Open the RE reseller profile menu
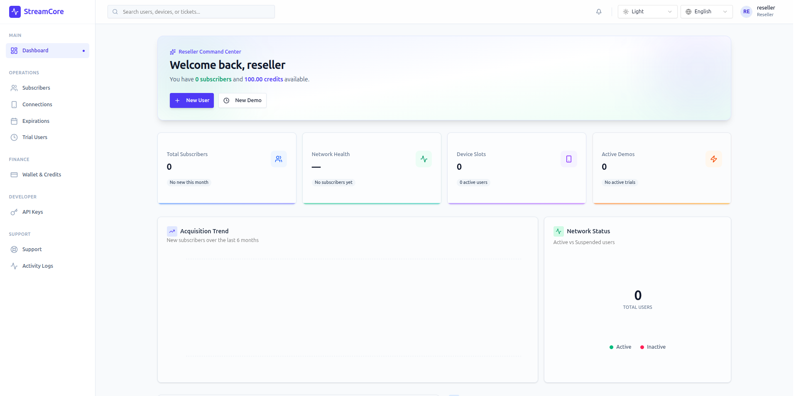Viewport: 796px width, 396px height. tap(746, 12)
